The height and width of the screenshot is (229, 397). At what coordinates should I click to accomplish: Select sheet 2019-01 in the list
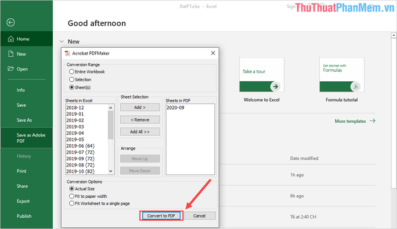click(x=87, y=114)
